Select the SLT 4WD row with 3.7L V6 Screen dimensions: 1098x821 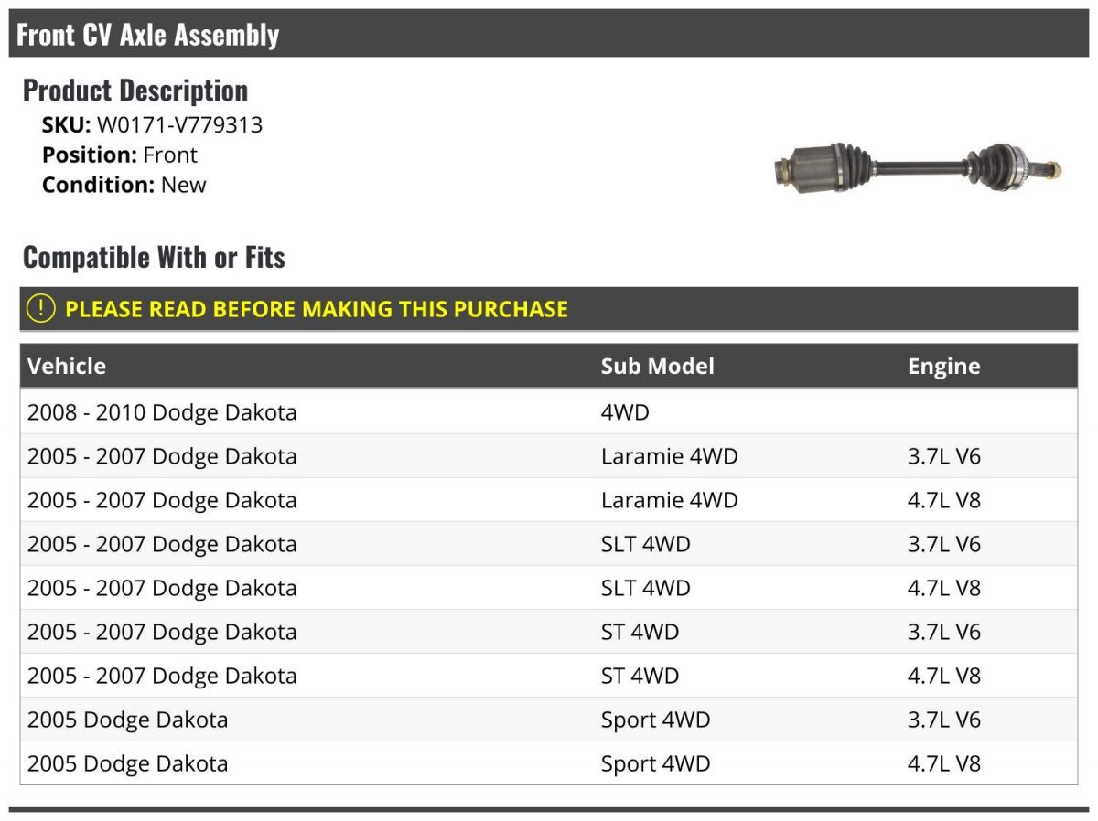549,544
